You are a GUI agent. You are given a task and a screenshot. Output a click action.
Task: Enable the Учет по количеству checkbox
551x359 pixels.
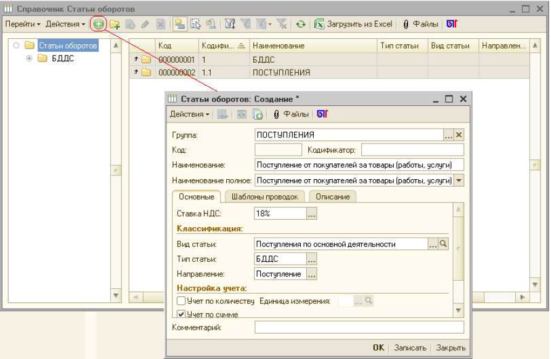coord(181,301)
